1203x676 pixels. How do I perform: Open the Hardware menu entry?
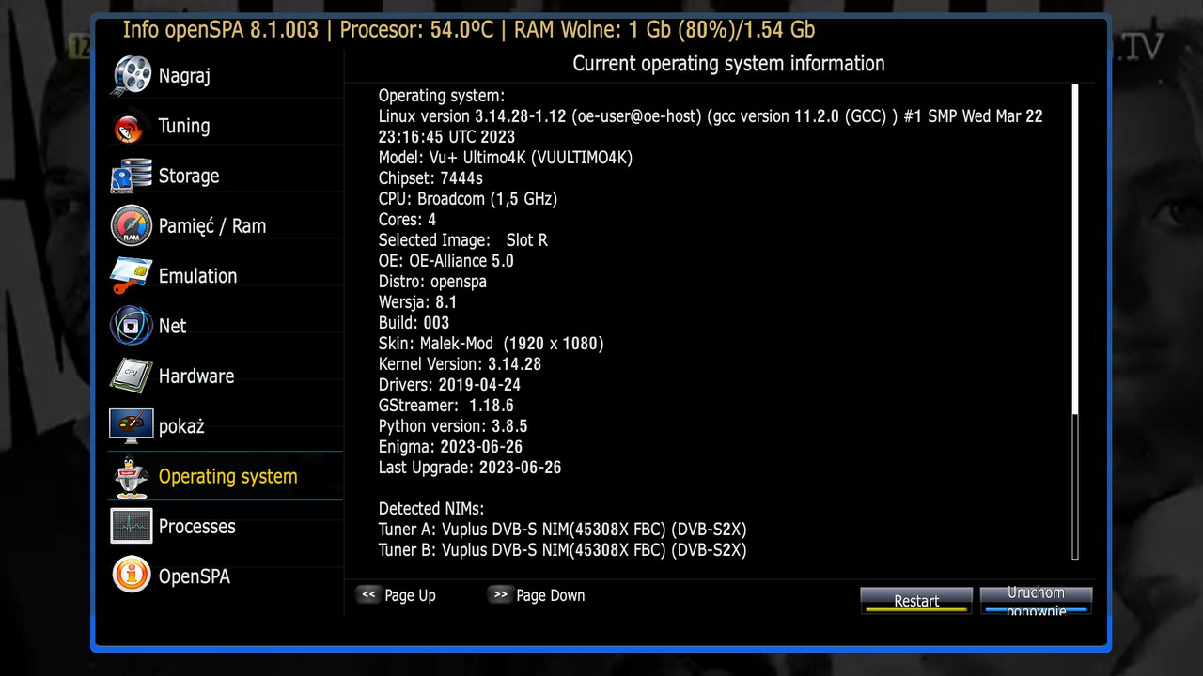226,376
